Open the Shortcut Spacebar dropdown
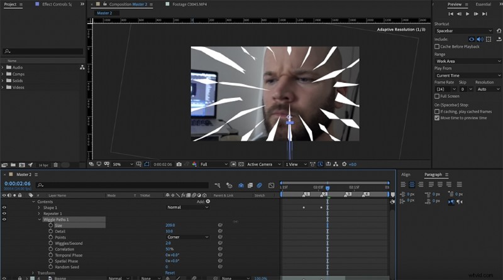The height and width of the screenshot is (280, 503). 464,31
